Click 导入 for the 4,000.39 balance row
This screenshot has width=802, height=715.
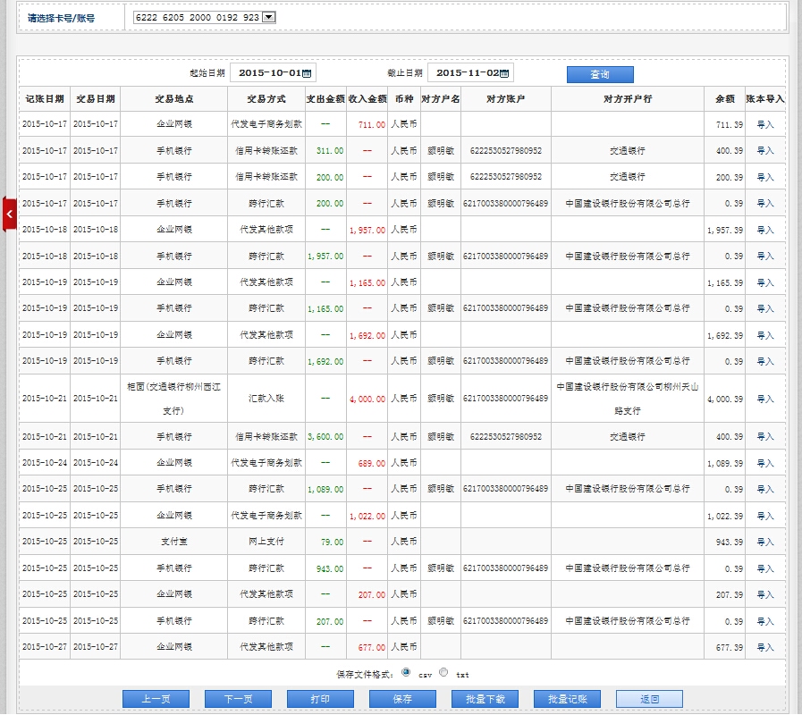(765, 399)
